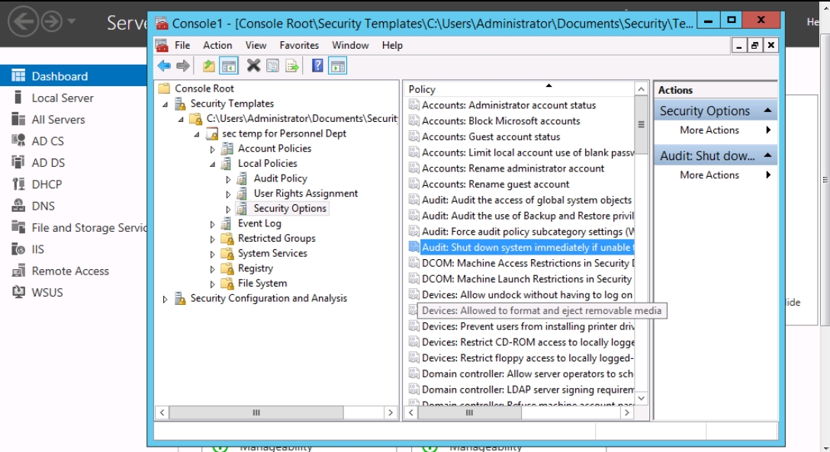
Task: Click policy icon for Accounts: Administrator account status
Action: point(414,105)
